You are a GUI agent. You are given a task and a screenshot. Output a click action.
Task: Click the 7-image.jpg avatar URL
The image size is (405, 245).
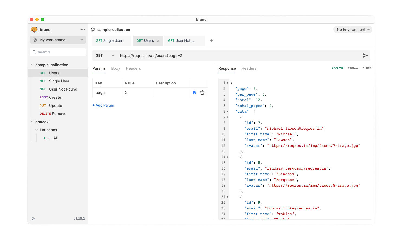(x=313, y=146)
